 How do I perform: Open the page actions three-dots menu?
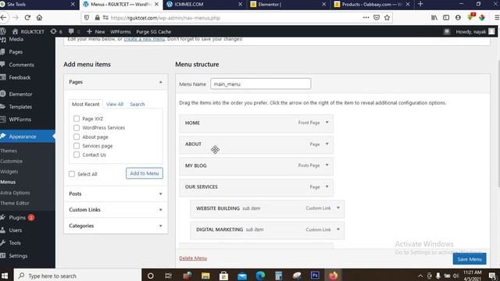click(x=366, y=18)
